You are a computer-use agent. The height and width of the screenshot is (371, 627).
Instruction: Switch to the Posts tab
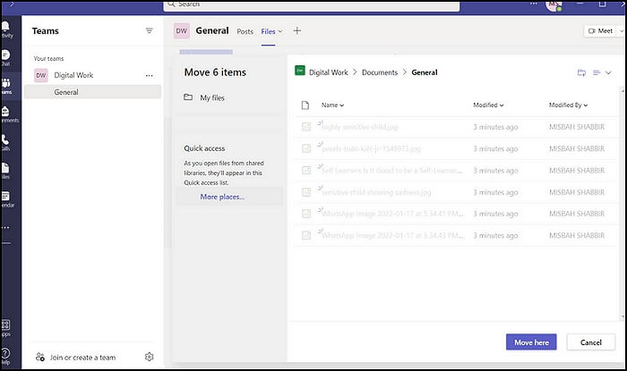245,31
